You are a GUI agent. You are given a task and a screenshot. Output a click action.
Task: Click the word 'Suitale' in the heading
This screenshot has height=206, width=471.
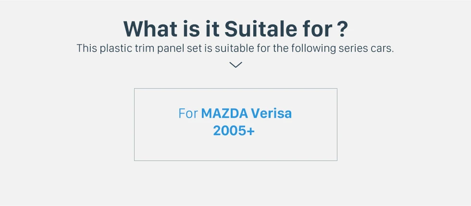261,29
